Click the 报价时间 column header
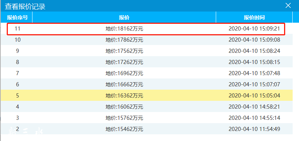Image resolution: width=299 pixels, height=141 pixels. (254, 17)
